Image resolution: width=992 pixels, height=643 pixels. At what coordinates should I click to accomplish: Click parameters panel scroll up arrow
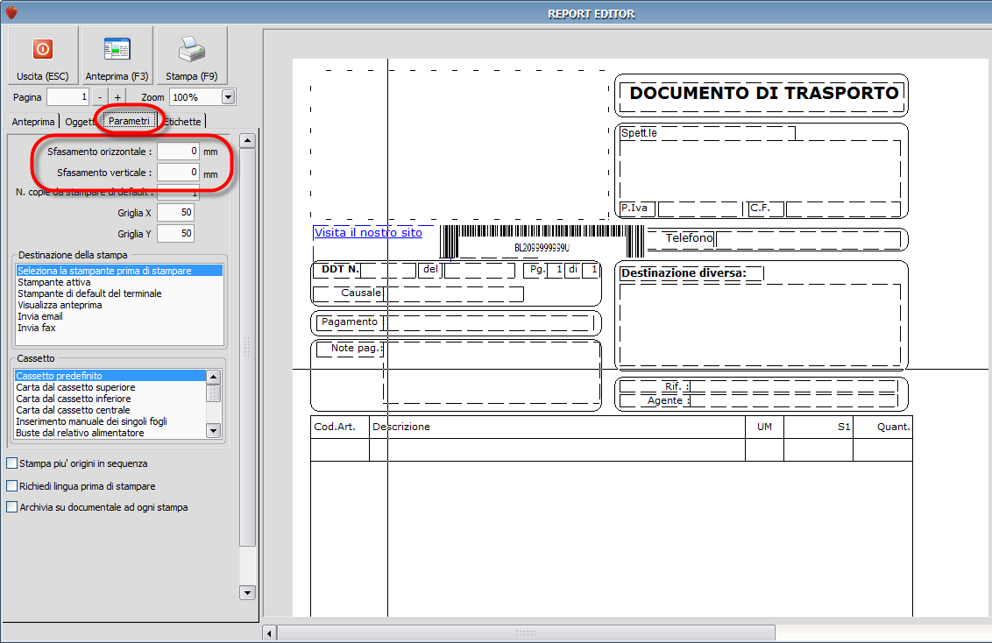coord(247,140)
